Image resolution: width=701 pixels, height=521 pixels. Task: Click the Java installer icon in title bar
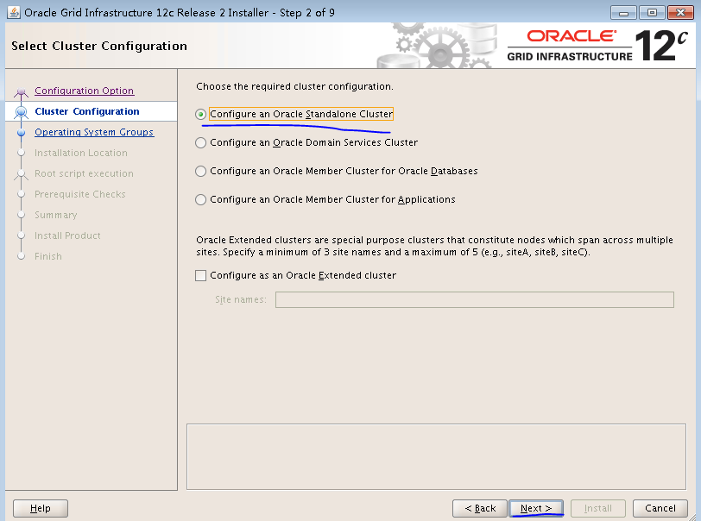[x=14, y=13]
